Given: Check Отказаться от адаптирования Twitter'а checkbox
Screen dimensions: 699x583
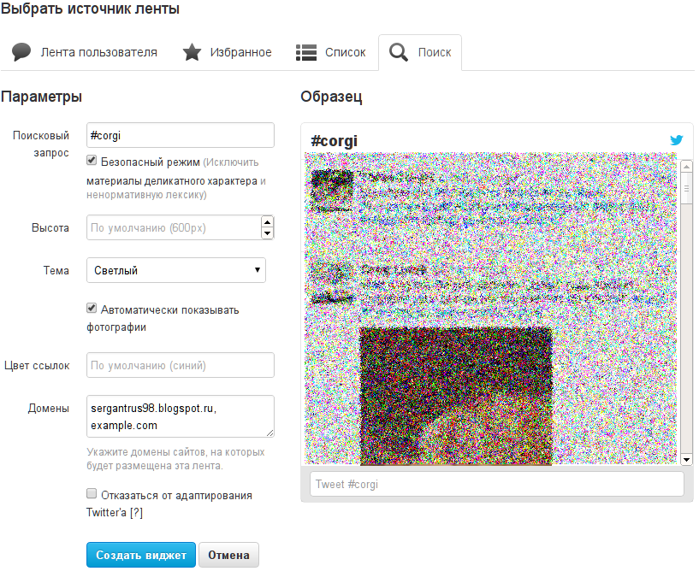Looking at the screenshot, I should [x=92, y=493].
